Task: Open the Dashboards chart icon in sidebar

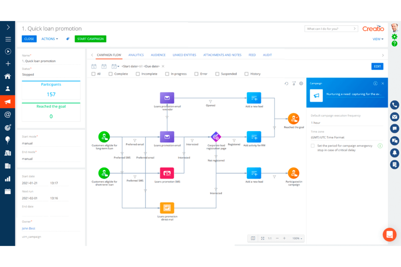Action: click(x=8, y=178)
